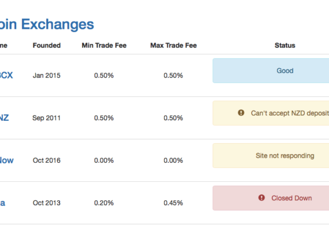
Task: Click the 0.20% min trade fee cell
Action: pyautogui.click(x=104, y=203)
